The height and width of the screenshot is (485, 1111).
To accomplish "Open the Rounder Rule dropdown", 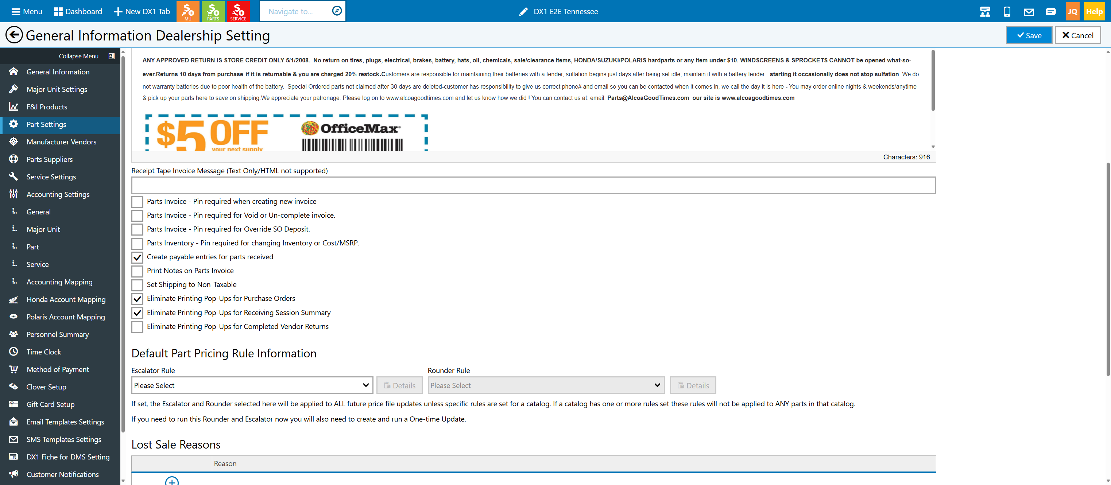I will [546, 385].
